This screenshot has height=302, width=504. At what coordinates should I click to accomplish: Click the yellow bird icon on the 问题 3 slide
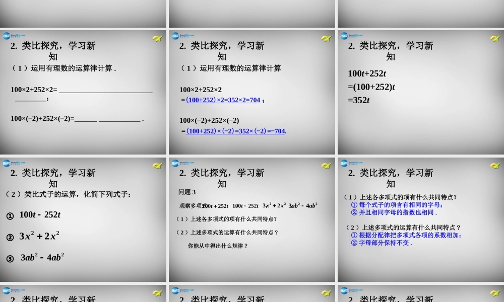coord(326,166)
